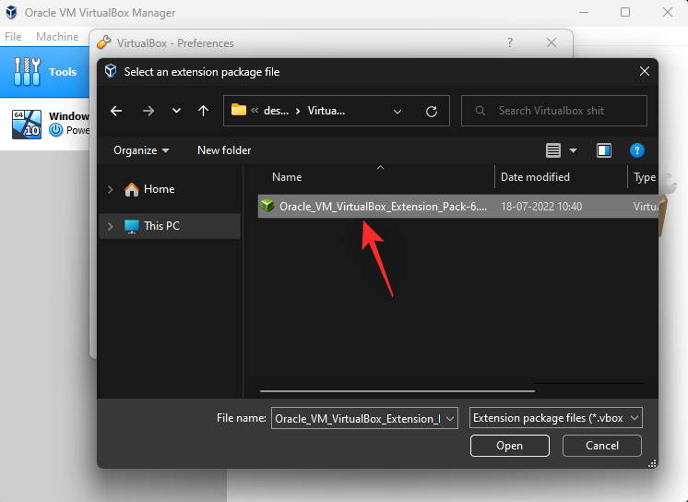Toggle the preview pane icon
This screenshot has width=688, height=502.
(x=604, y=150)
